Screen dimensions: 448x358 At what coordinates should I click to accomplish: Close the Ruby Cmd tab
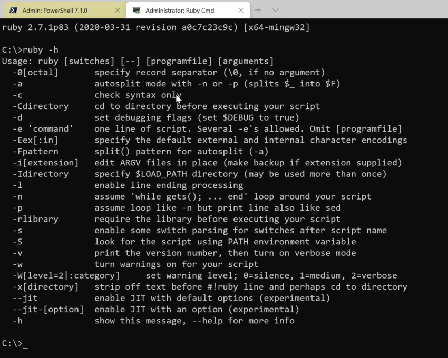(241, 11)
